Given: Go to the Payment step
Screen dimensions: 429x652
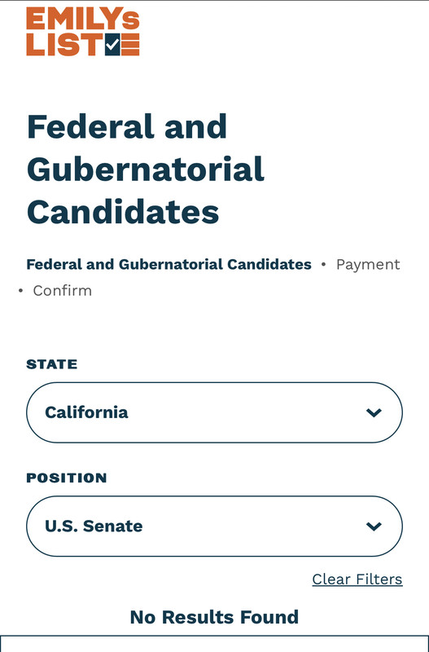Looking at the screenshot, I should [x=368, y=264].
